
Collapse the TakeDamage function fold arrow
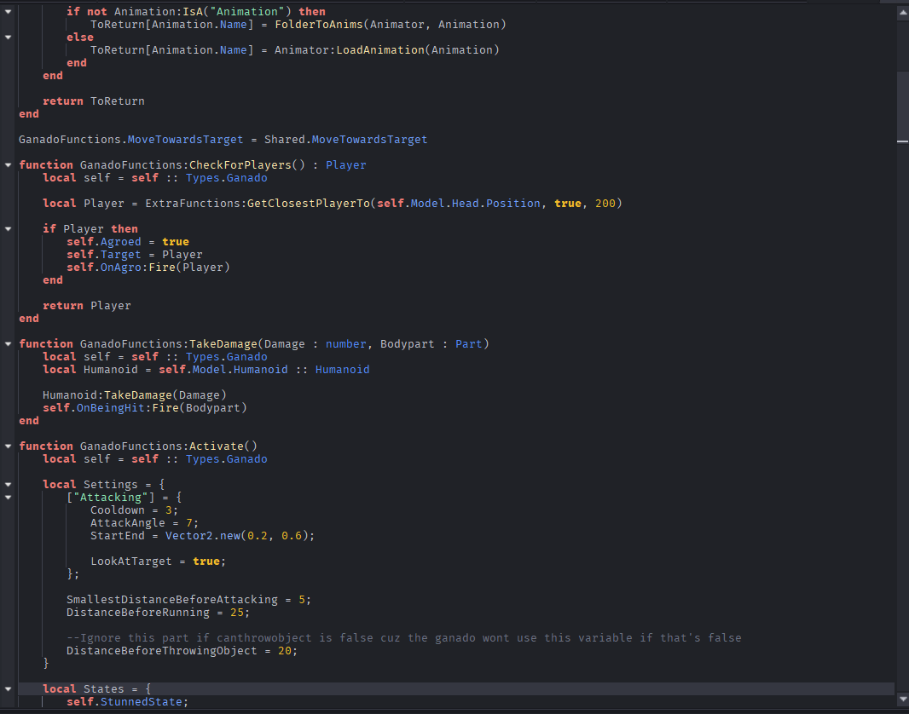(9, 344)
